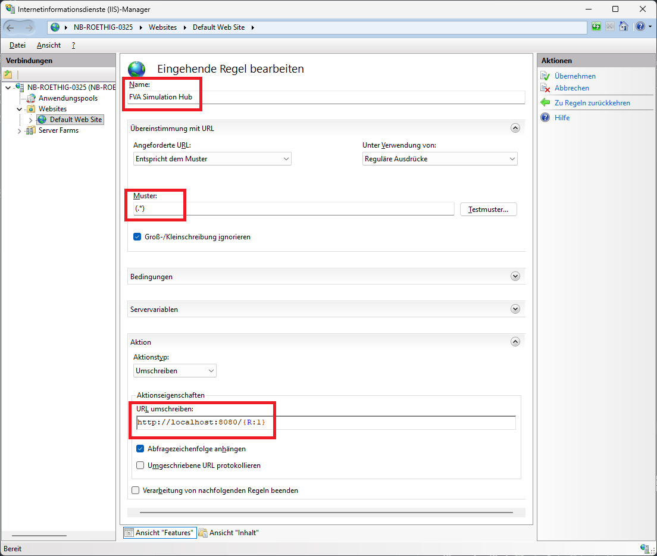The image size is (657, 556).
Task: Select the Default Web Site globe icon
Action: tap(42, 119)
